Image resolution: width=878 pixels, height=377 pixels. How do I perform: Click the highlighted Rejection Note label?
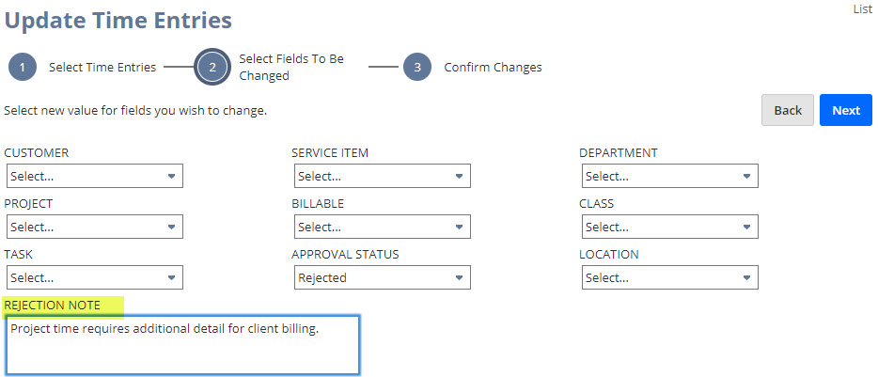pyautogui.click(x=53, y=306)
